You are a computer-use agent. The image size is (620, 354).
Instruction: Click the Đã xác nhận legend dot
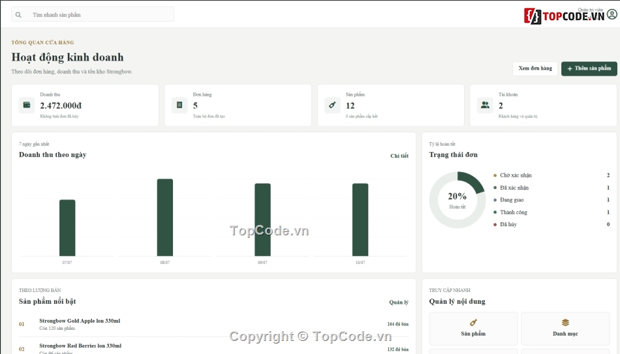point(495,188)
